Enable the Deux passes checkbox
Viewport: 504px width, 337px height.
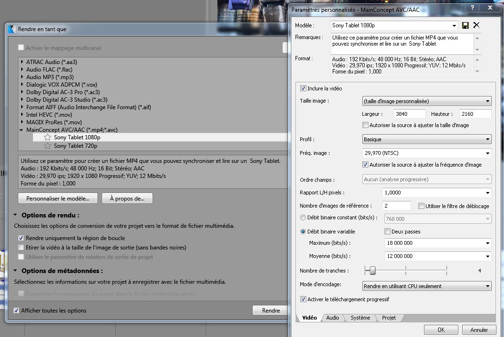click(387, 232)
